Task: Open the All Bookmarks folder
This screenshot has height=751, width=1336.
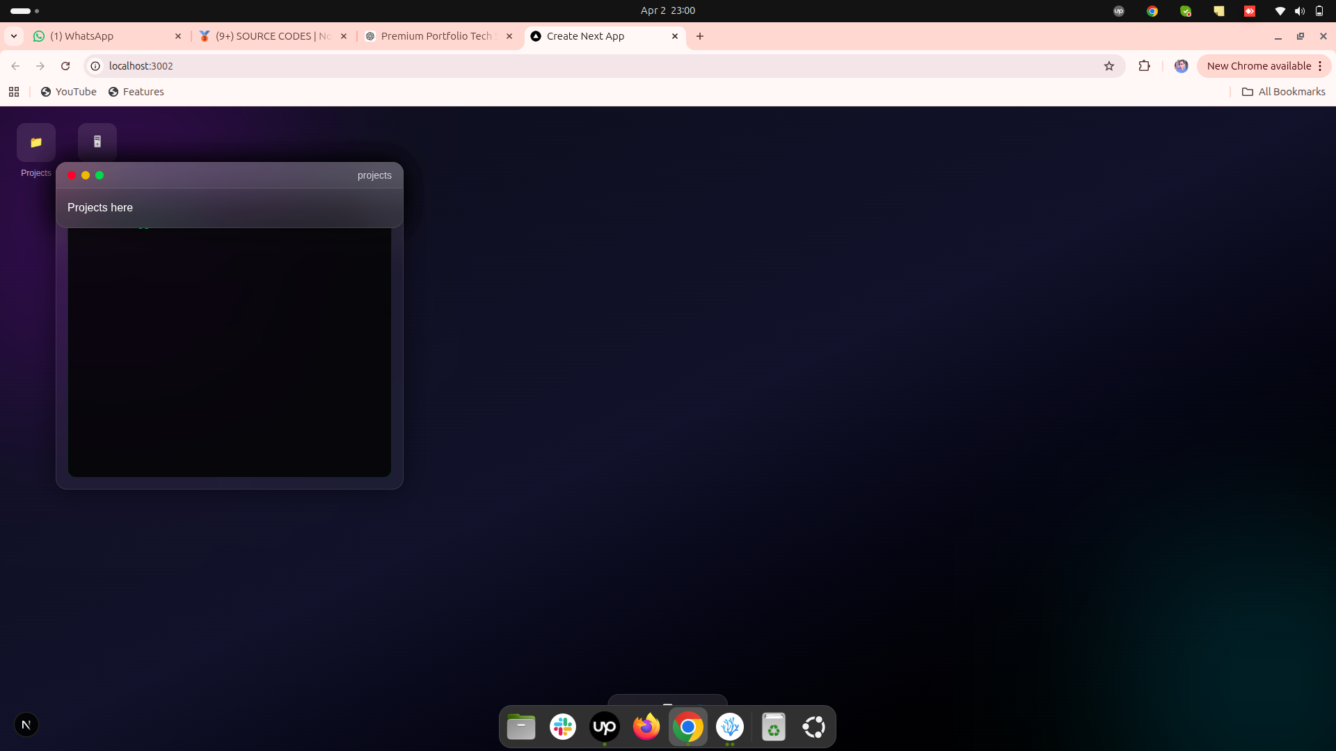Action: click(1284, 92)
